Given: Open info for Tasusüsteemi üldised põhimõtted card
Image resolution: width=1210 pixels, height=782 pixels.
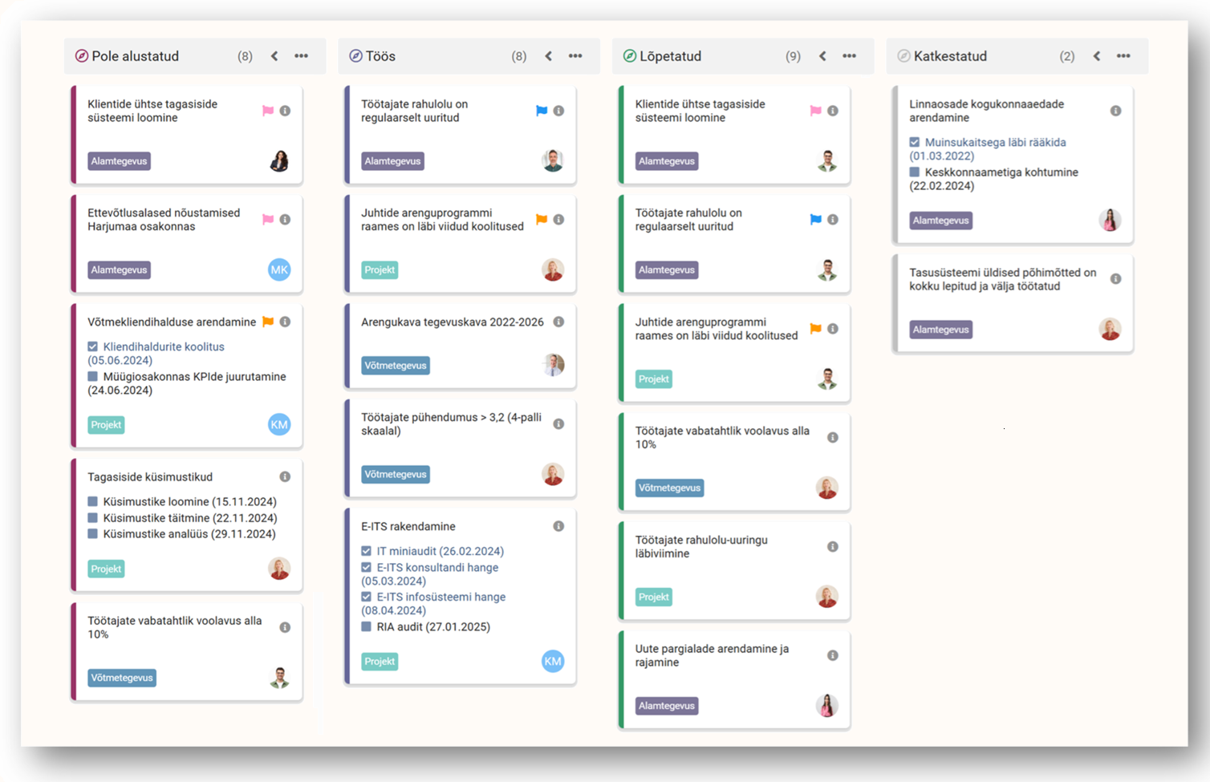Looking at the screenshot, I should (1115, 279).
